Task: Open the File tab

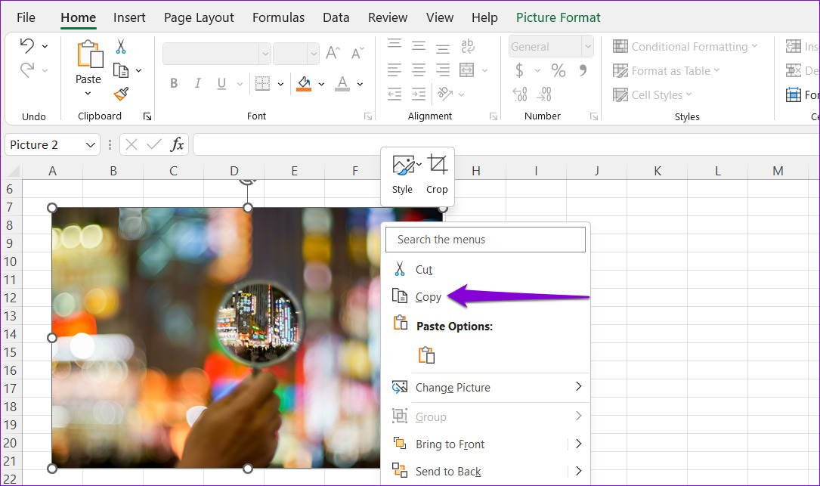Action: click(26, 17)
